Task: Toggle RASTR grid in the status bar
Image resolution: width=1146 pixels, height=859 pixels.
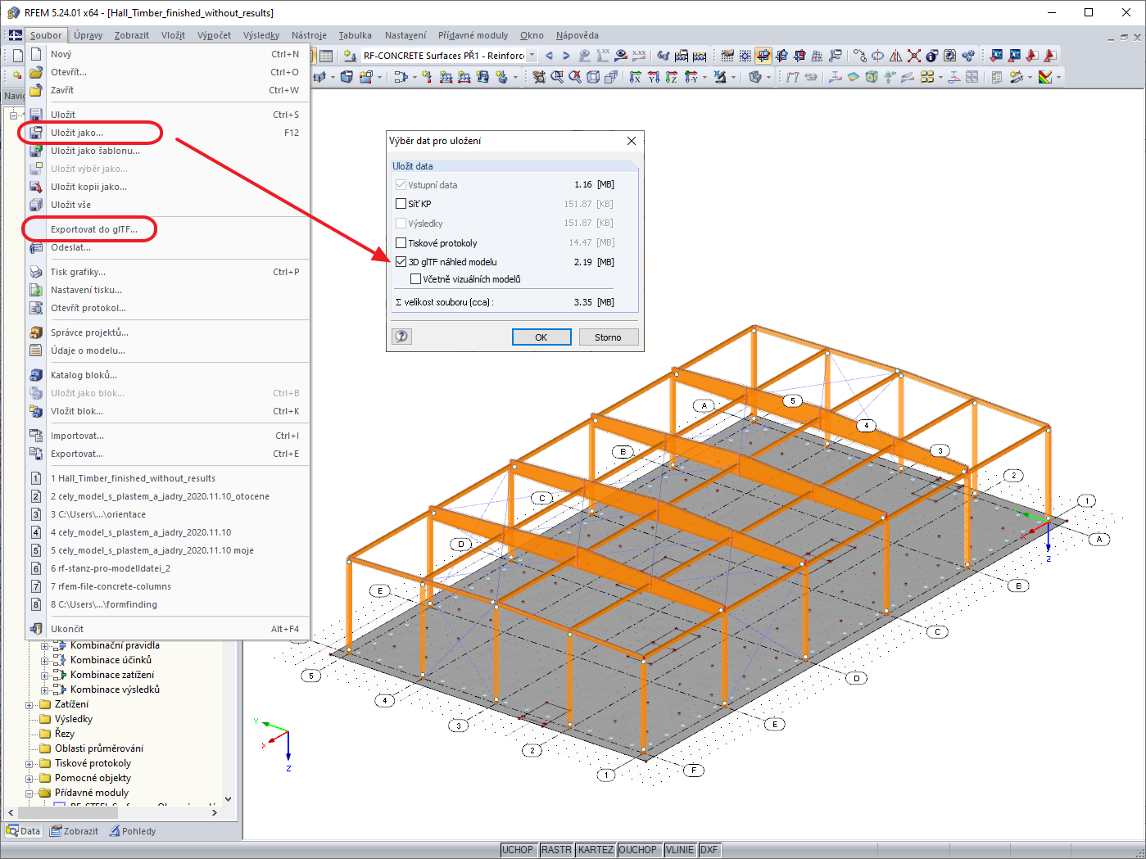Action: [556, 850]
